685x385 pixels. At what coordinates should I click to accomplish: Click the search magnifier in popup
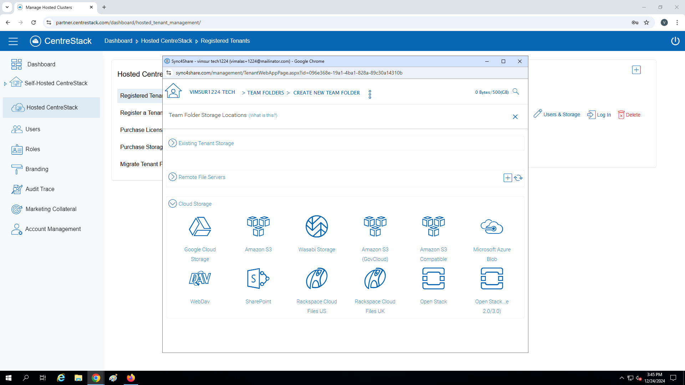(x=516, y=92)
